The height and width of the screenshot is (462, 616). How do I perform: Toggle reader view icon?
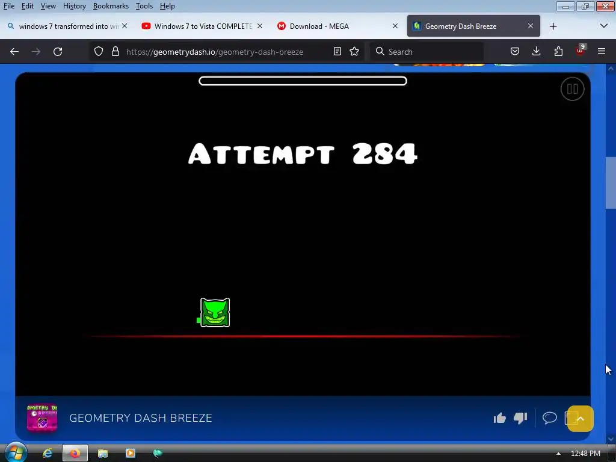[x=337, y=52]
